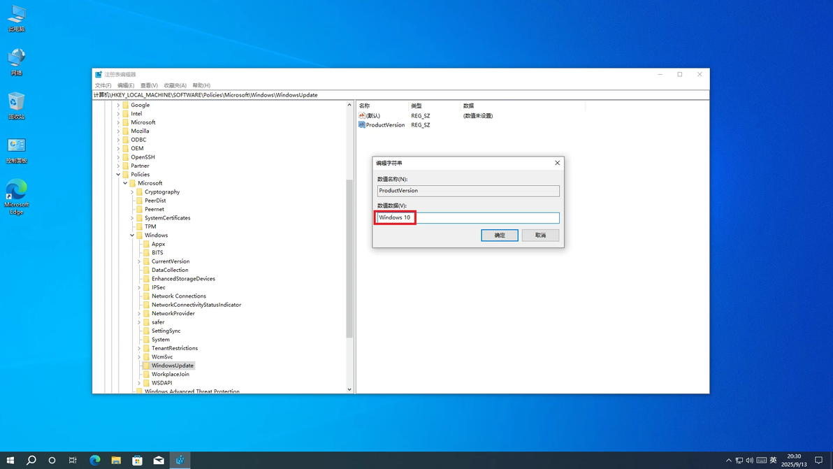Viewport: 833px width, 469px height.
Task: Cancel with the 取消 button
Action: pos(540,236)
